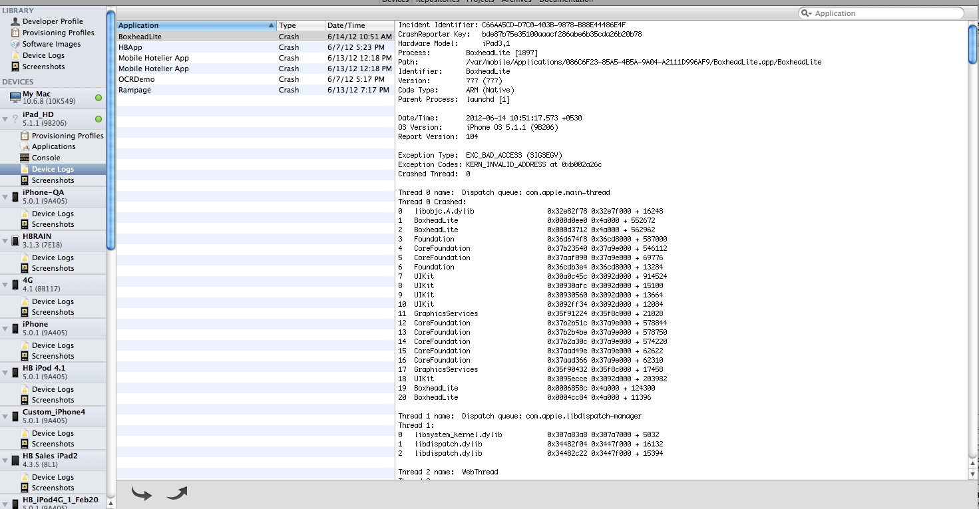Open 4G Device Logs
979x509 pixels.
pyautogui.click(x=53, y=301)
